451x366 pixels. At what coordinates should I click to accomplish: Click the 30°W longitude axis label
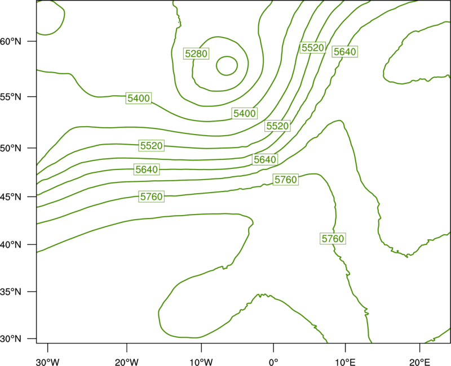click(48, 362)
